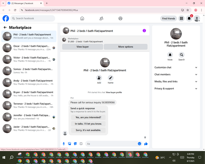Open the Oscar conversation in list
This screenshot has width=205, height=164.
coord(29,48)
